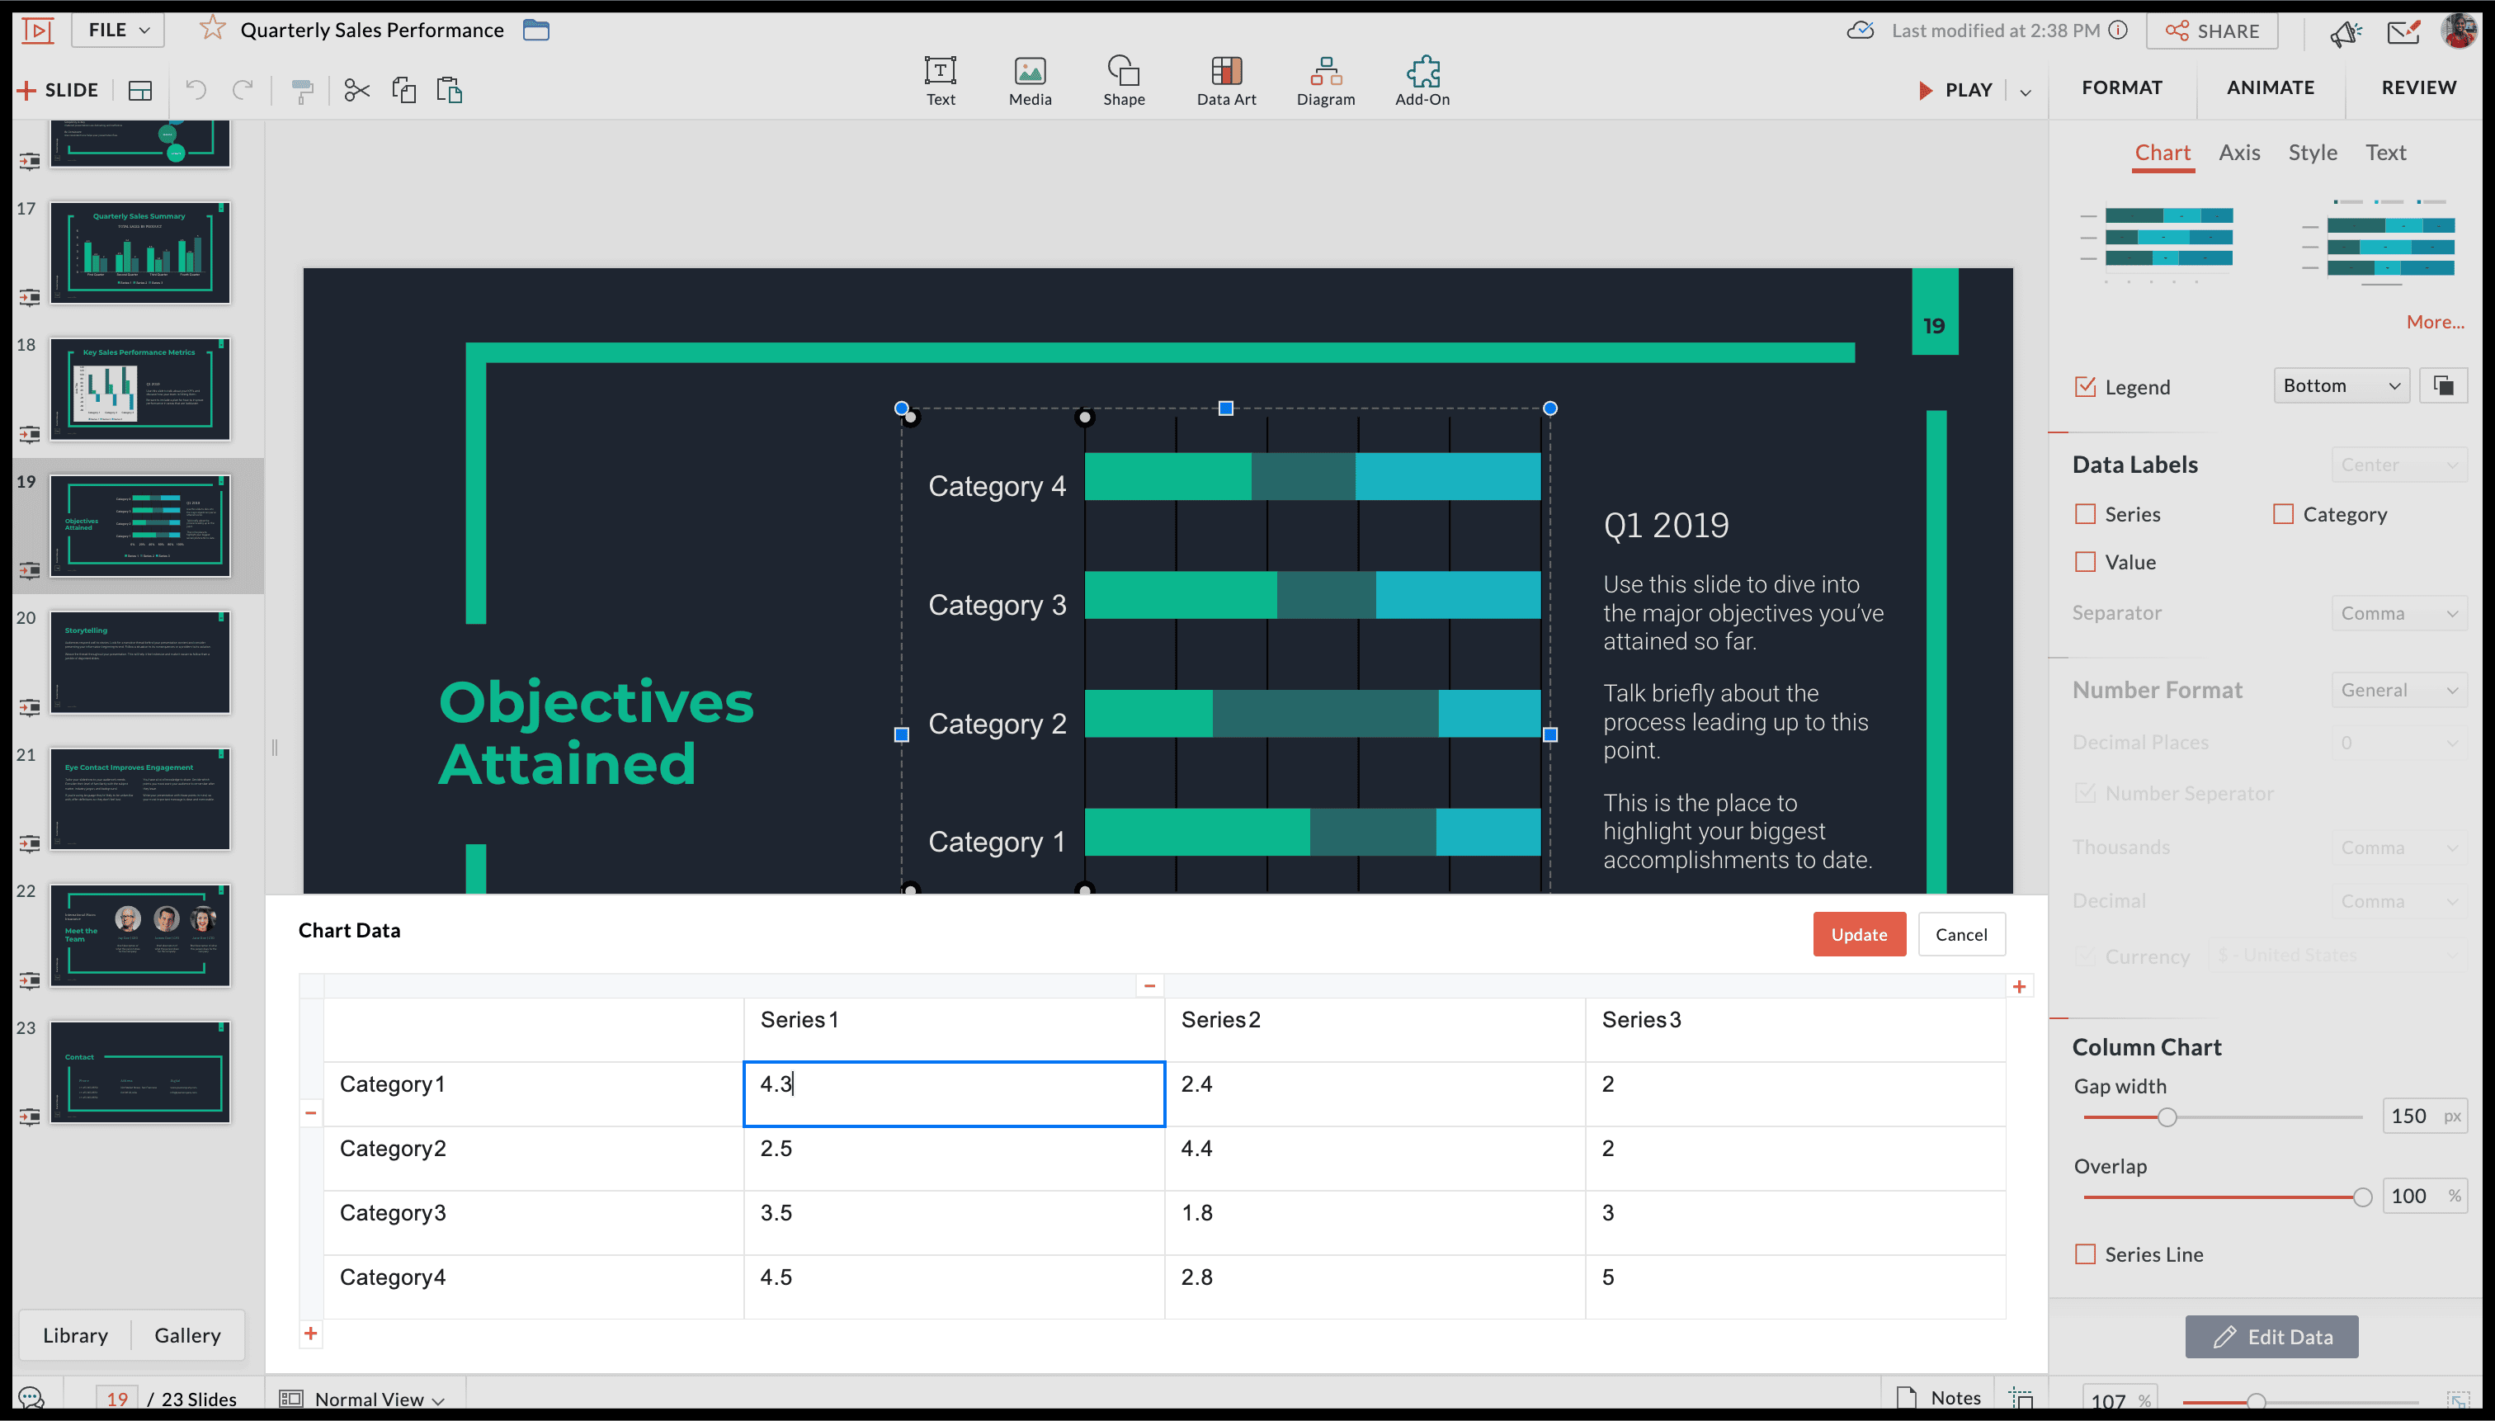Click the Category2 Series2 cell 4.4

[1374, 1158]
